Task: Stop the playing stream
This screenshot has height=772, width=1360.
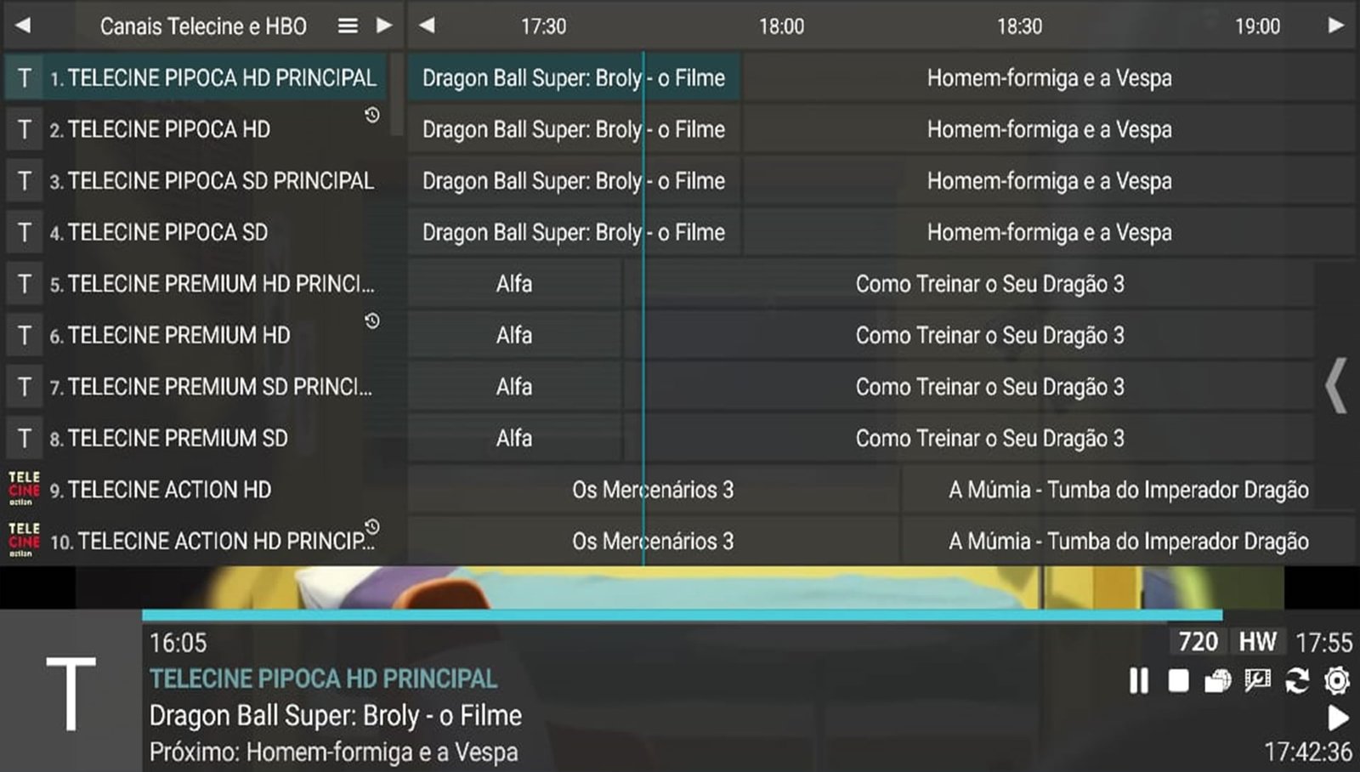Action: click(x=1178, y=681)
